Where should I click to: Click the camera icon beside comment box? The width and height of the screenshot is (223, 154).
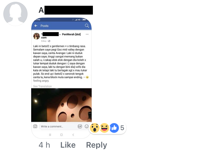point(35,126)
